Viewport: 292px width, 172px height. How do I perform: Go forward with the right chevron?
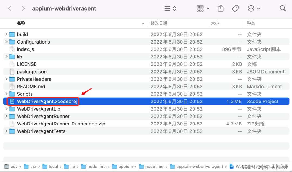pos(23,8)
